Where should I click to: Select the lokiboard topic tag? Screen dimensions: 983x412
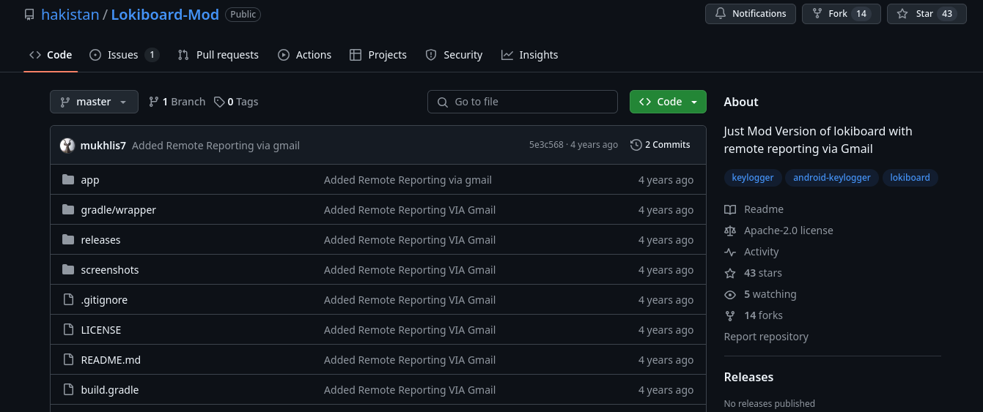[910, 178]
